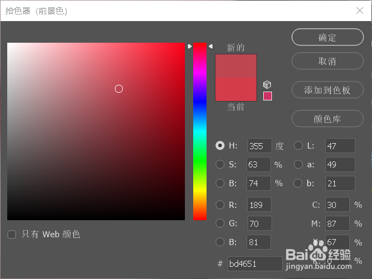Image resolution: width=372 pixels, height=279 pixels.
Task: Click the right hue slider arrow handle
Action: tap(210, 46)
